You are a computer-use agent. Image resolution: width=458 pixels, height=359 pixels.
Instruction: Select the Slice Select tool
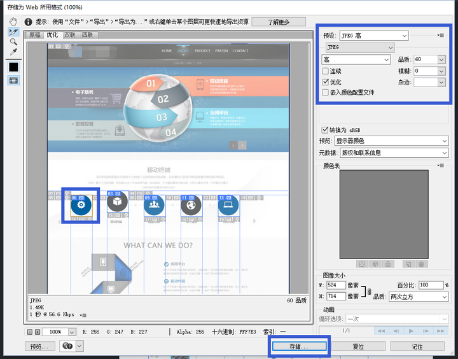(13, 32)
